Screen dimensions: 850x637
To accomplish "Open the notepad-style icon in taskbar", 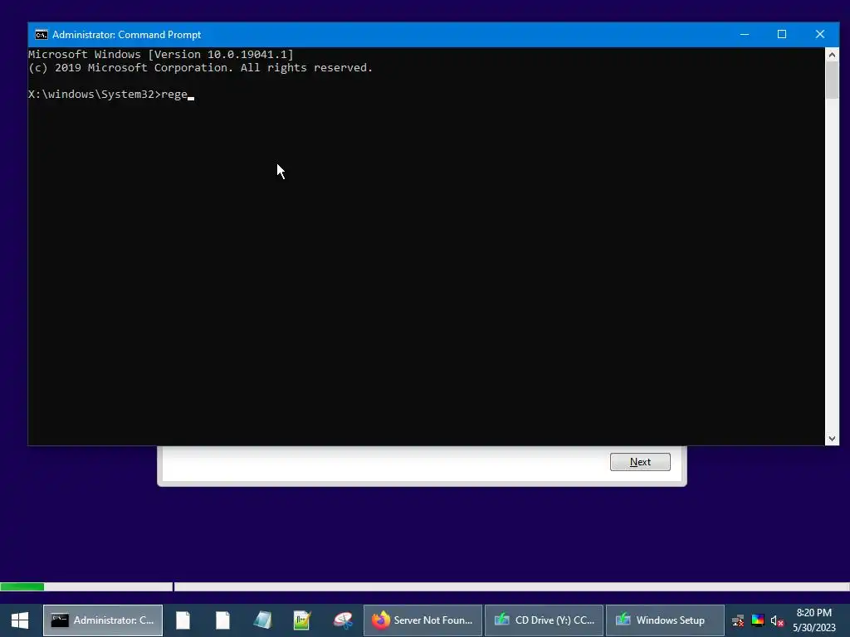I will tap(262, 620).
